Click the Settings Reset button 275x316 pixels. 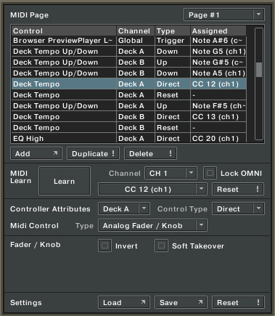[238, 302]
